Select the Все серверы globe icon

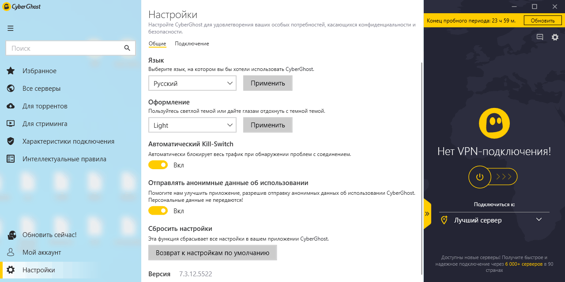tap(11, 89)
